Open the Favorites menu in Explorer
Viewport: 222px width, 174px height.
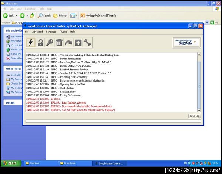point(30,9)
